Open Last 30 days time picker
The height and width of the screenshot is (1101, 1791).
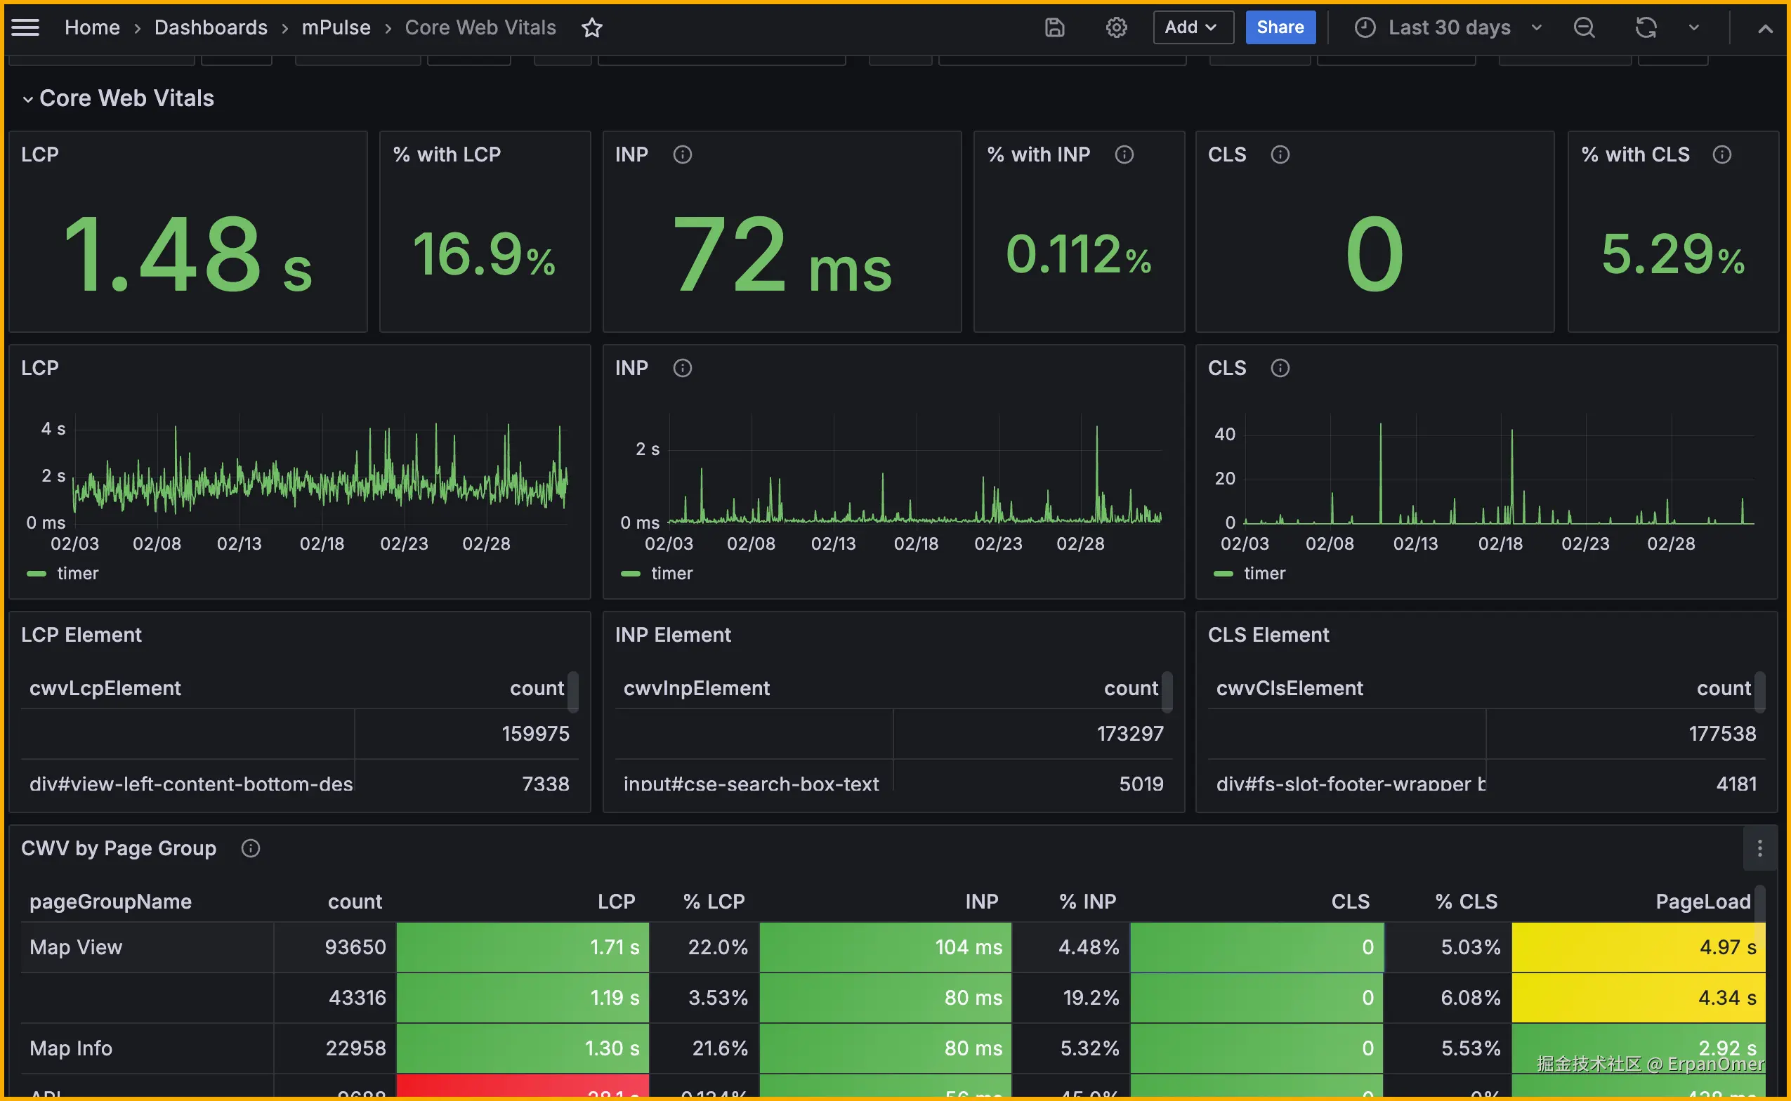point(1448,27)
